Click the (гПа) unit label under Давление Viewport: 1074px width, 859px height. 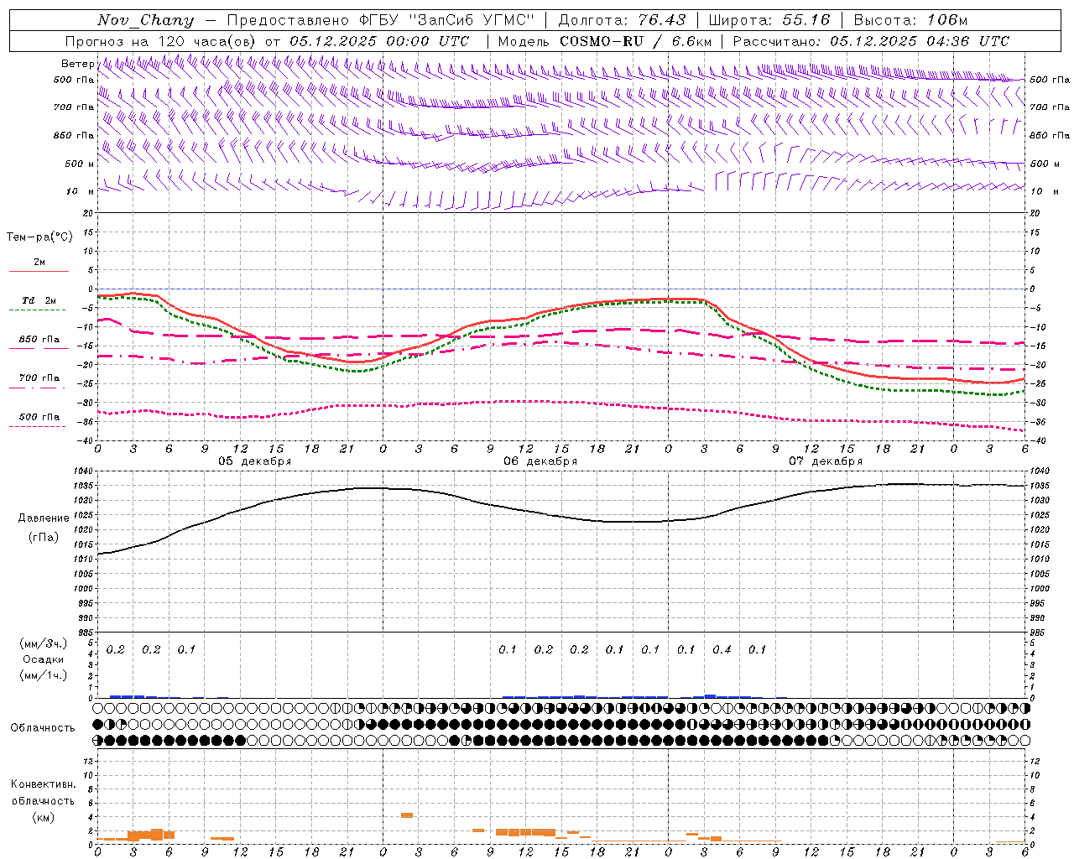point(44,538)
